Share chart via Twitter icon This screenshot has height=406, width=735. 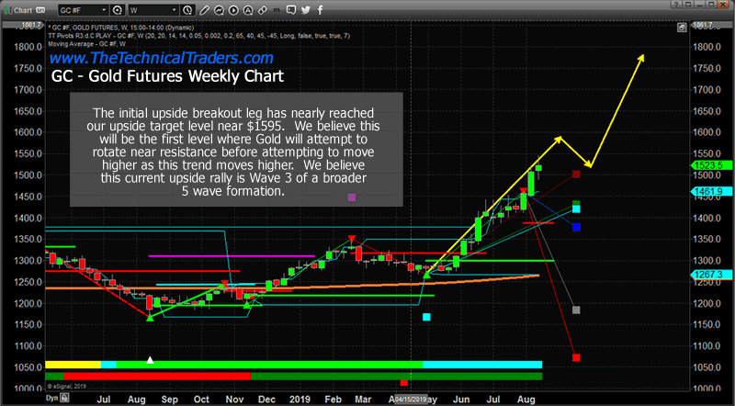click(306, 10)
